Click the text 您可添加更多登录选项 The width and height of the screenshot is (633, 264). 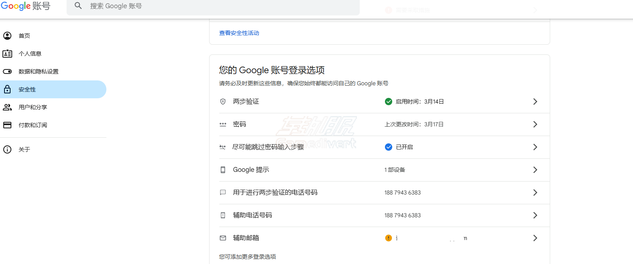pyautogui.click(x=248, y=257)
